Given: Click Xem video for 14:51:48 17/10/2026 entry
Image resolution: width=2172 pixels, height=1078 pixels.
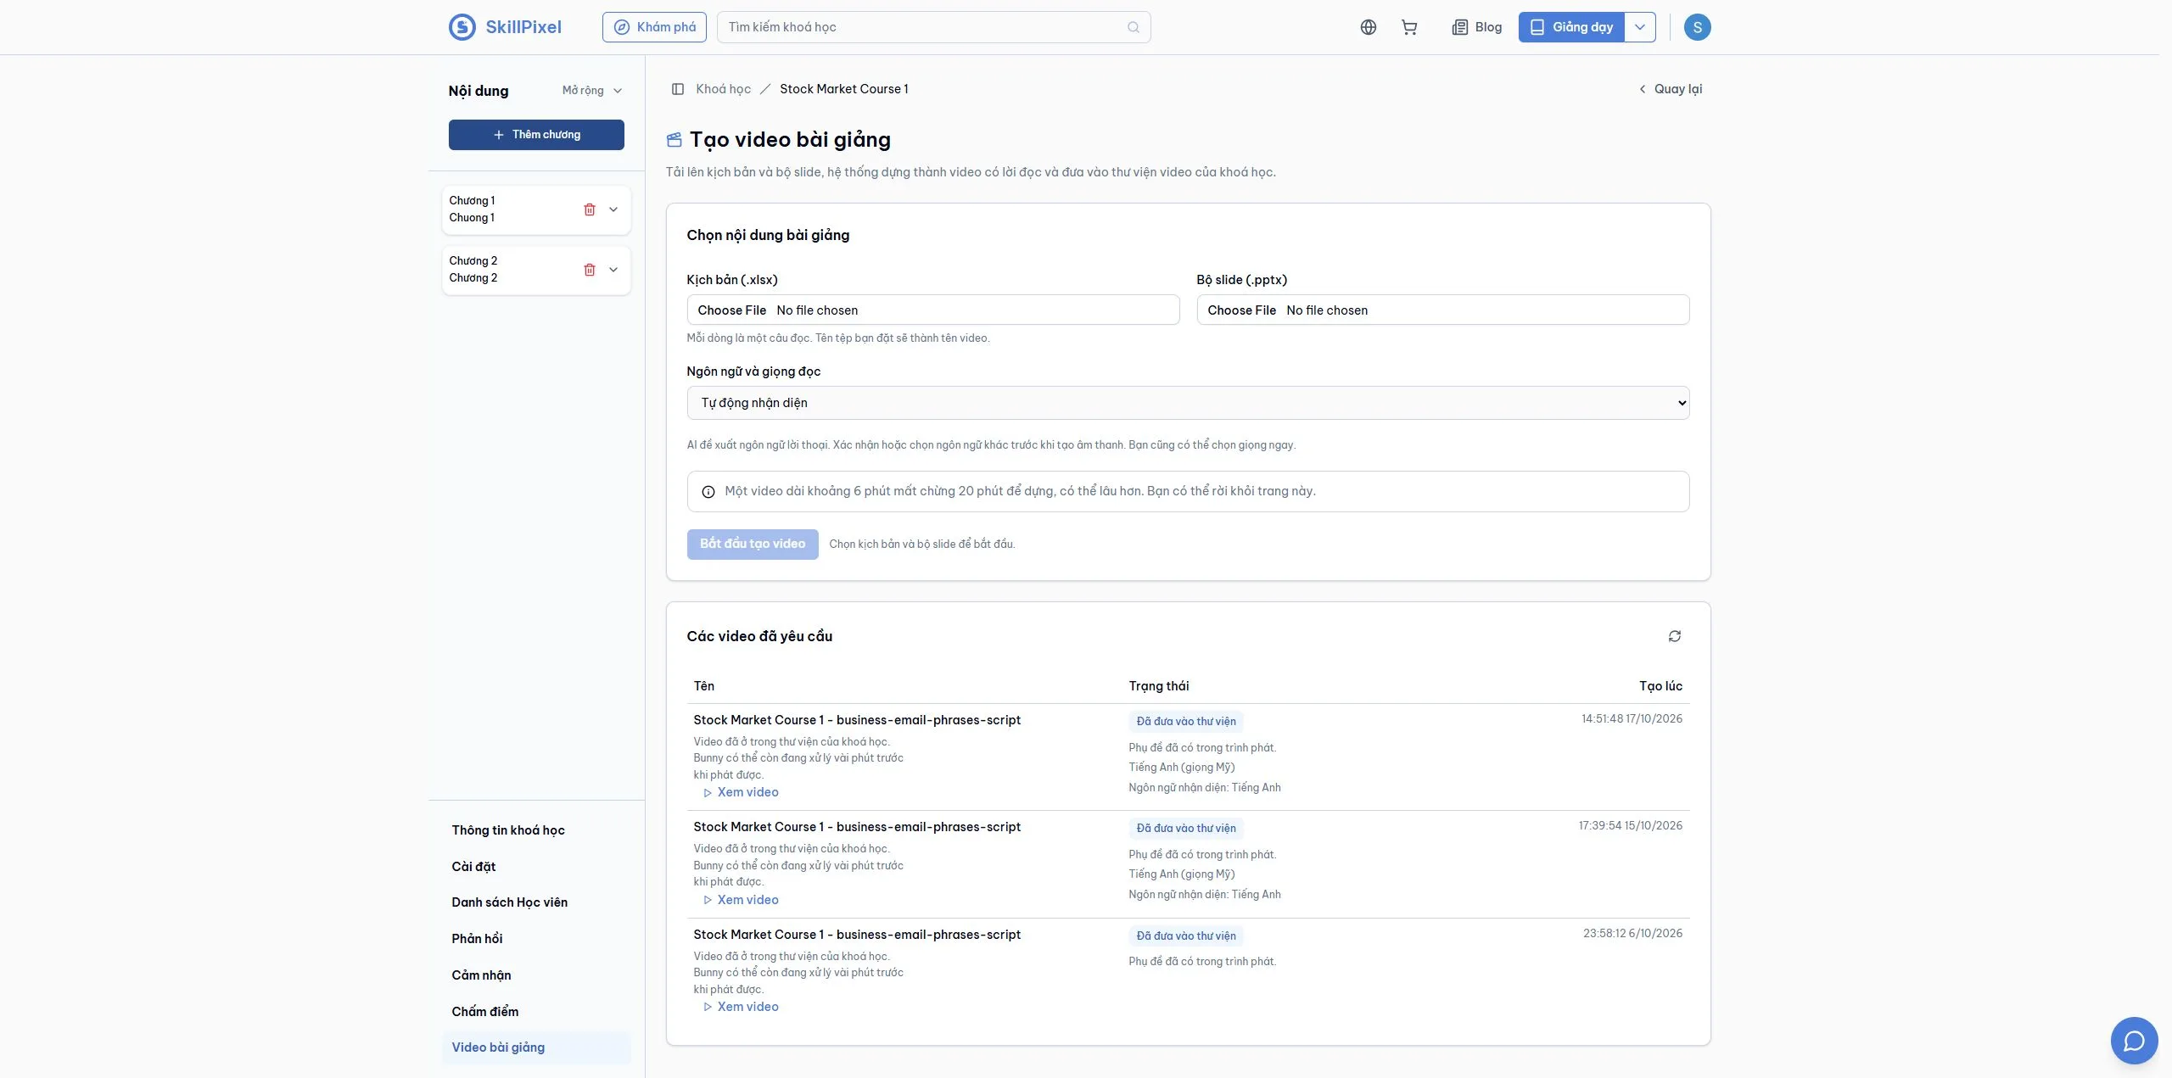Looking at the screenshot, I should (x=741, y=792).
